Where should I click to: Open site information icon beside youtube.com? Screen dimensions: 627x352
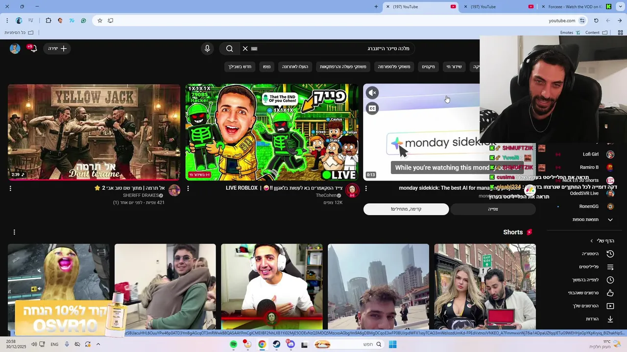click(x=582, y=21)
